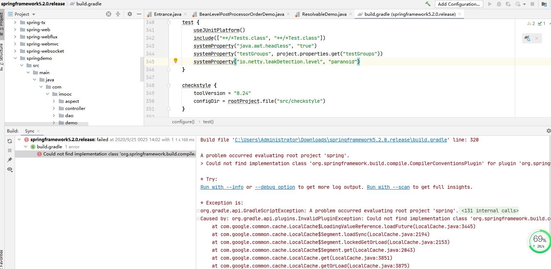Expand the controller package
Image resolution: width=551 pixels, height=269 pixels.
pyautogui.click(x=54, y=108)
